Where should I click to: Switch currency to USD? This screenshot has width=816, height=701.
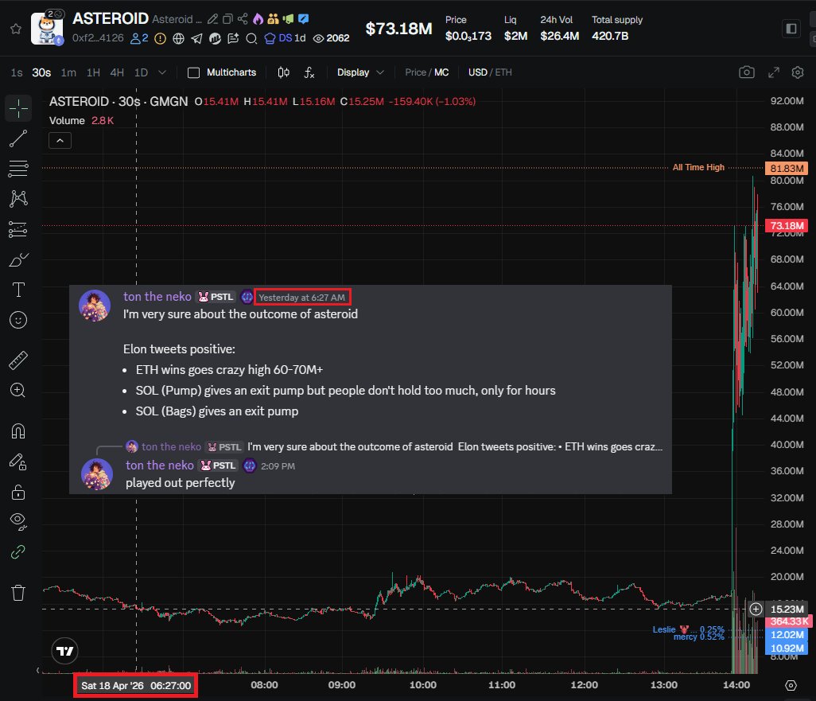(x=478, y=72)
